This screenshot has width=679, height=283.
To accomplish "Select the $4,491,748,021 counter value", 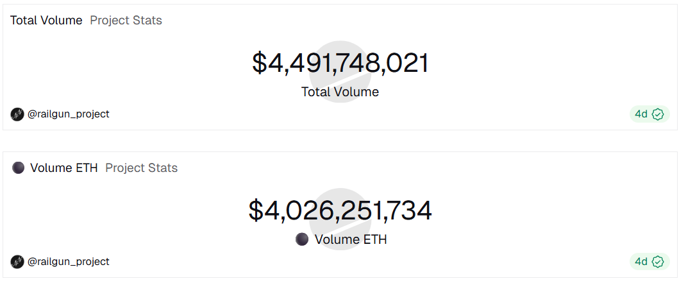I will coord(340,63).
